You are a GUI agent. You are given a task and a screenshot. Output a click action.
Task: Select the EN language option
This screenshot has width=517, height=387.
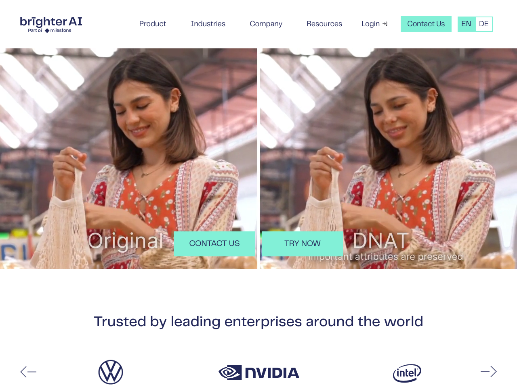(x=466, y=24)
